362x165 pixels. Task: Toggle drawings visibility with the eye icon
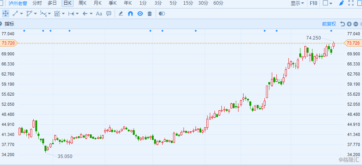coord(140,14)
